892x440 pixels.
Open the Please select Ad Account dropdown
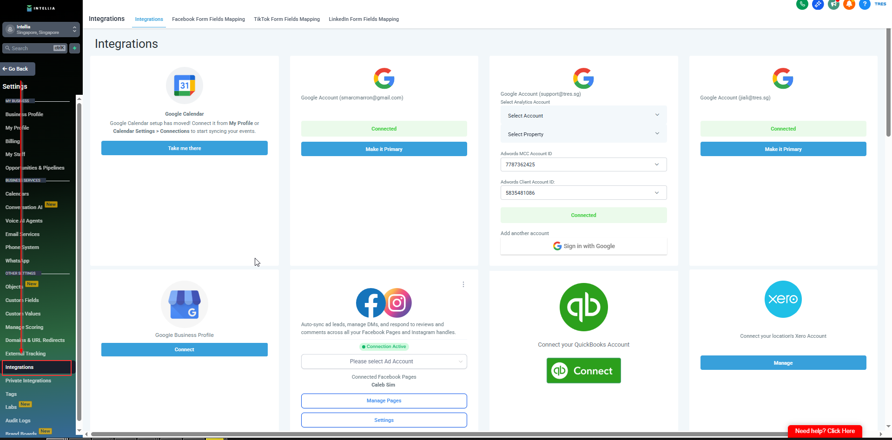(x=384, y=361)
